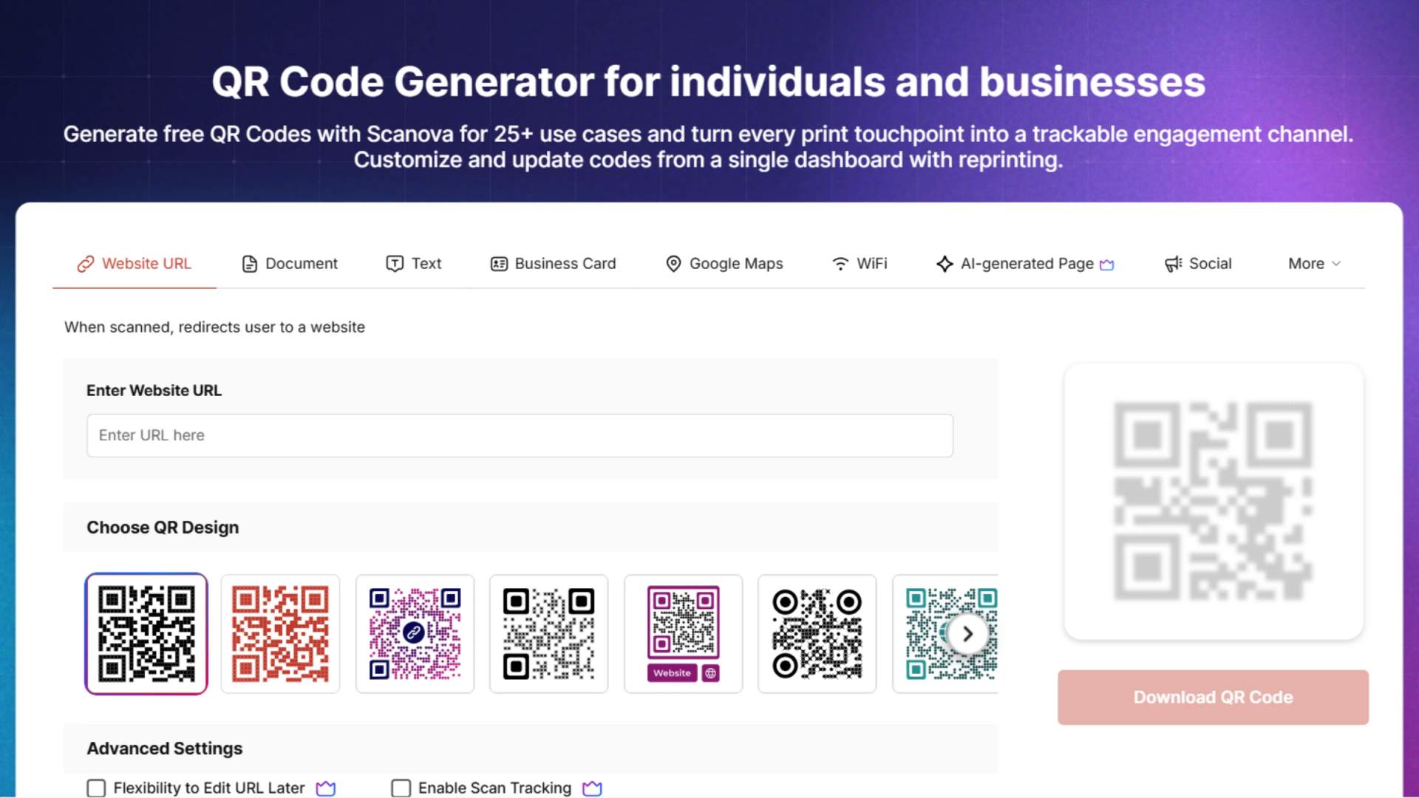Screen dimensions: 1419x798
Task: Expand the More QR types dropdown
Action: 1314,264
